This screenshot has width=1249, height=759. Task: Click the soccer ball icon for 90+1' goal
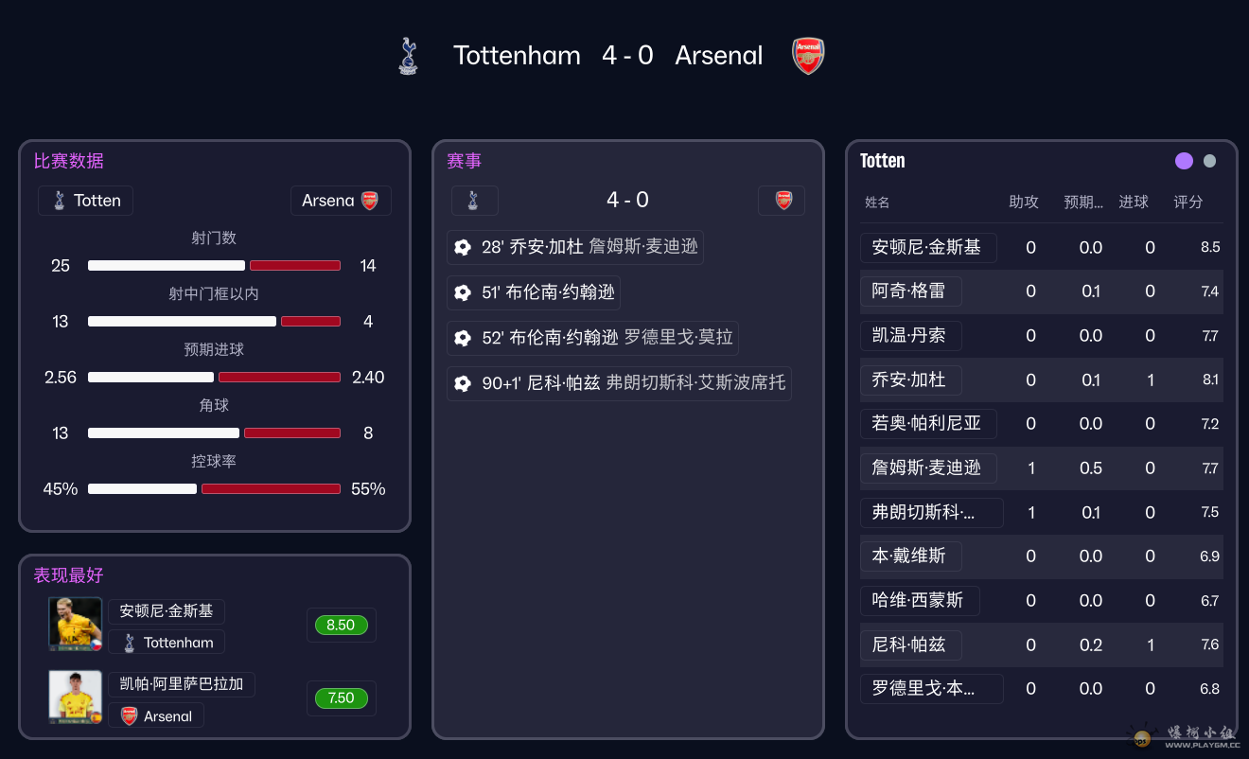[x=463, y=383]
